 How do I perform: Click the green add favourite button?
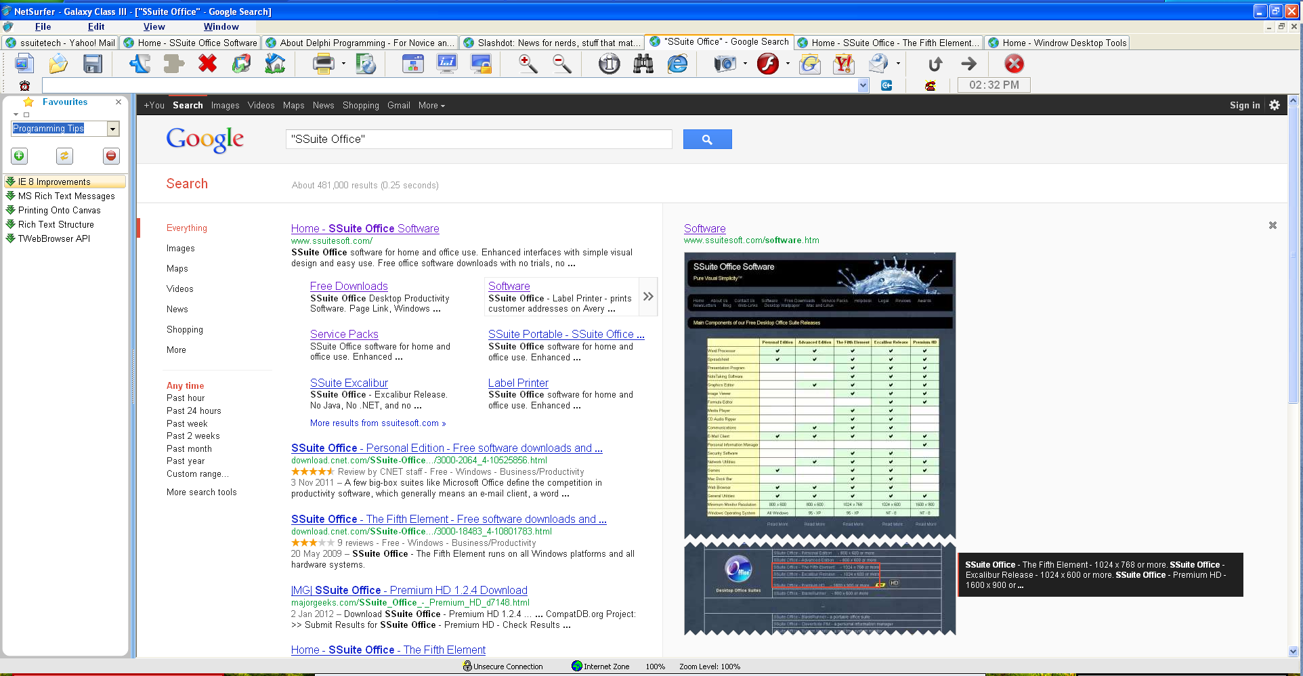19,156
